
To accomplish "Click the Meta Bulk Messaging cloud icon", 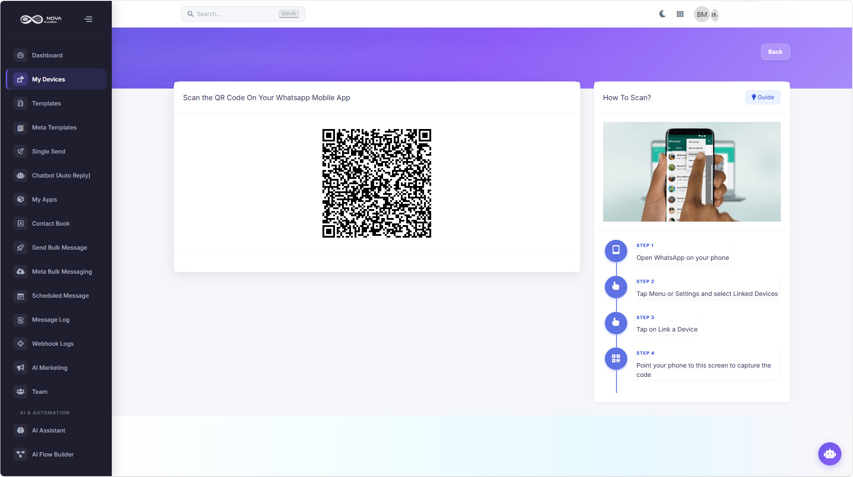I will point(20,271).
